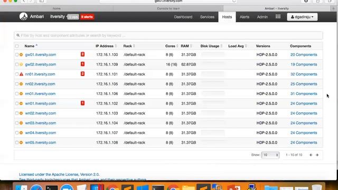This screenshot has height=190, width=338.
Task: Check the box for wn05.itversity.com
Action: 17,142
